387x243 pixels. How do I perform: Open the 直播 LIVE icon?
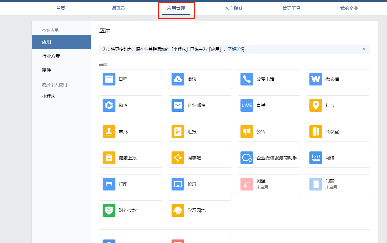pyautogui.click(x=247, y=105)
